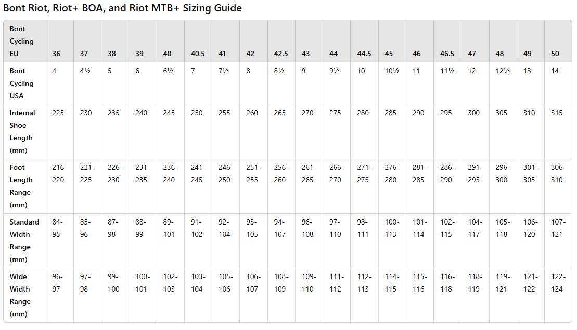Select the Wide Width Range row label

pyautogui.click(x=22, y=295)
